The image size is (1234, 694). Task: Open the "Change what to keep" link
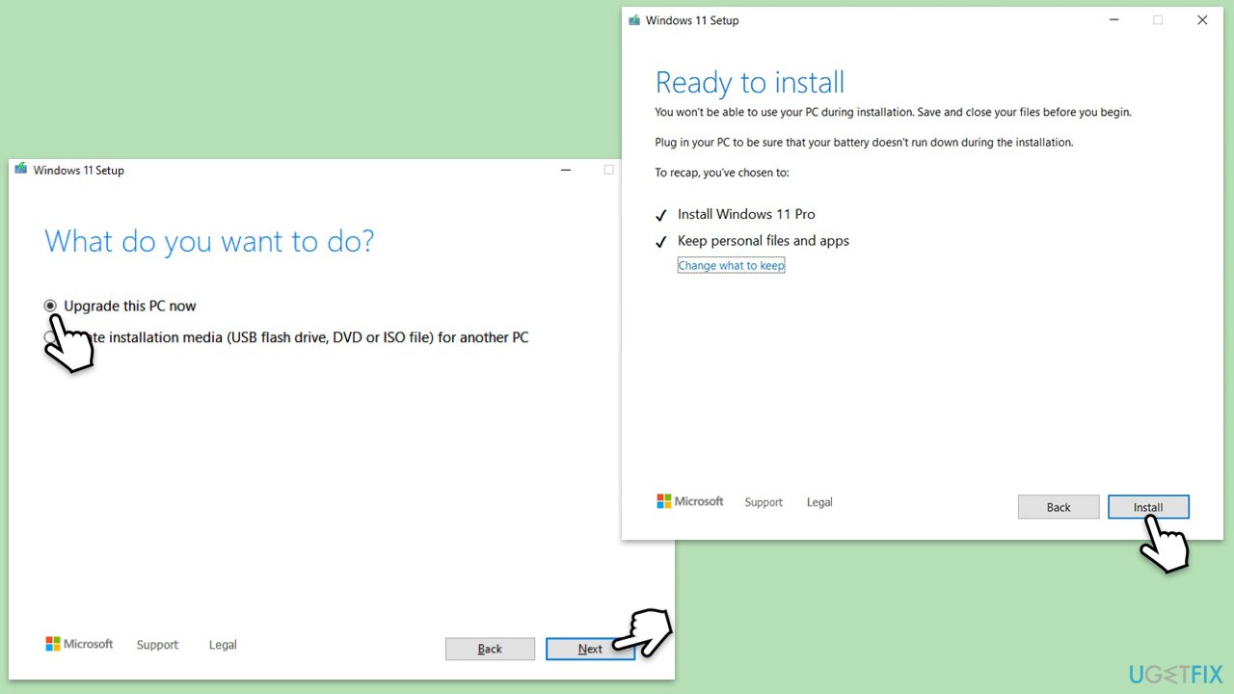tap(731, 264)
